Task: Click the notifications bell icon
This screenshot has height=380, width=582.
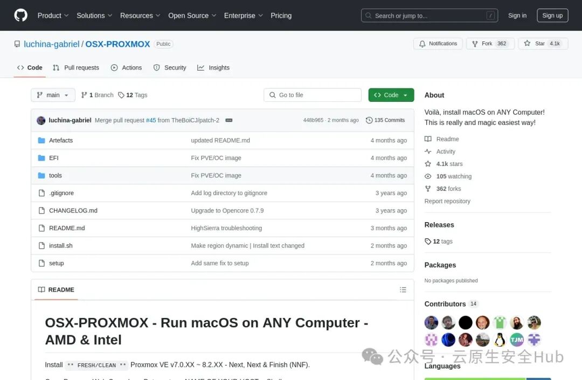Action: [422, 44]
